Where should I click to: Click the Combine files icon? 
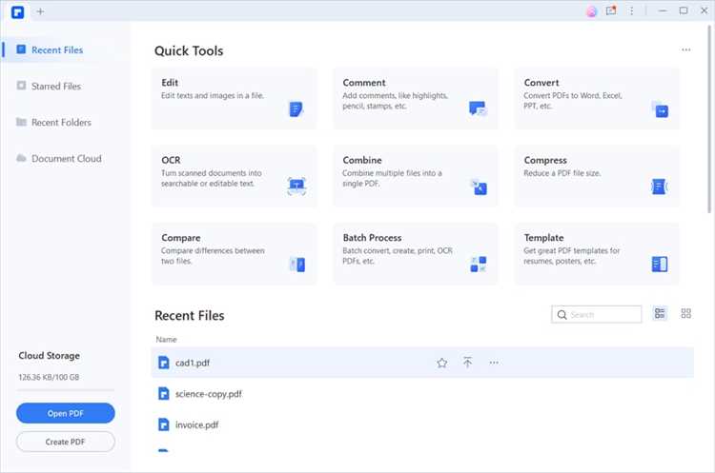(479, 187)
